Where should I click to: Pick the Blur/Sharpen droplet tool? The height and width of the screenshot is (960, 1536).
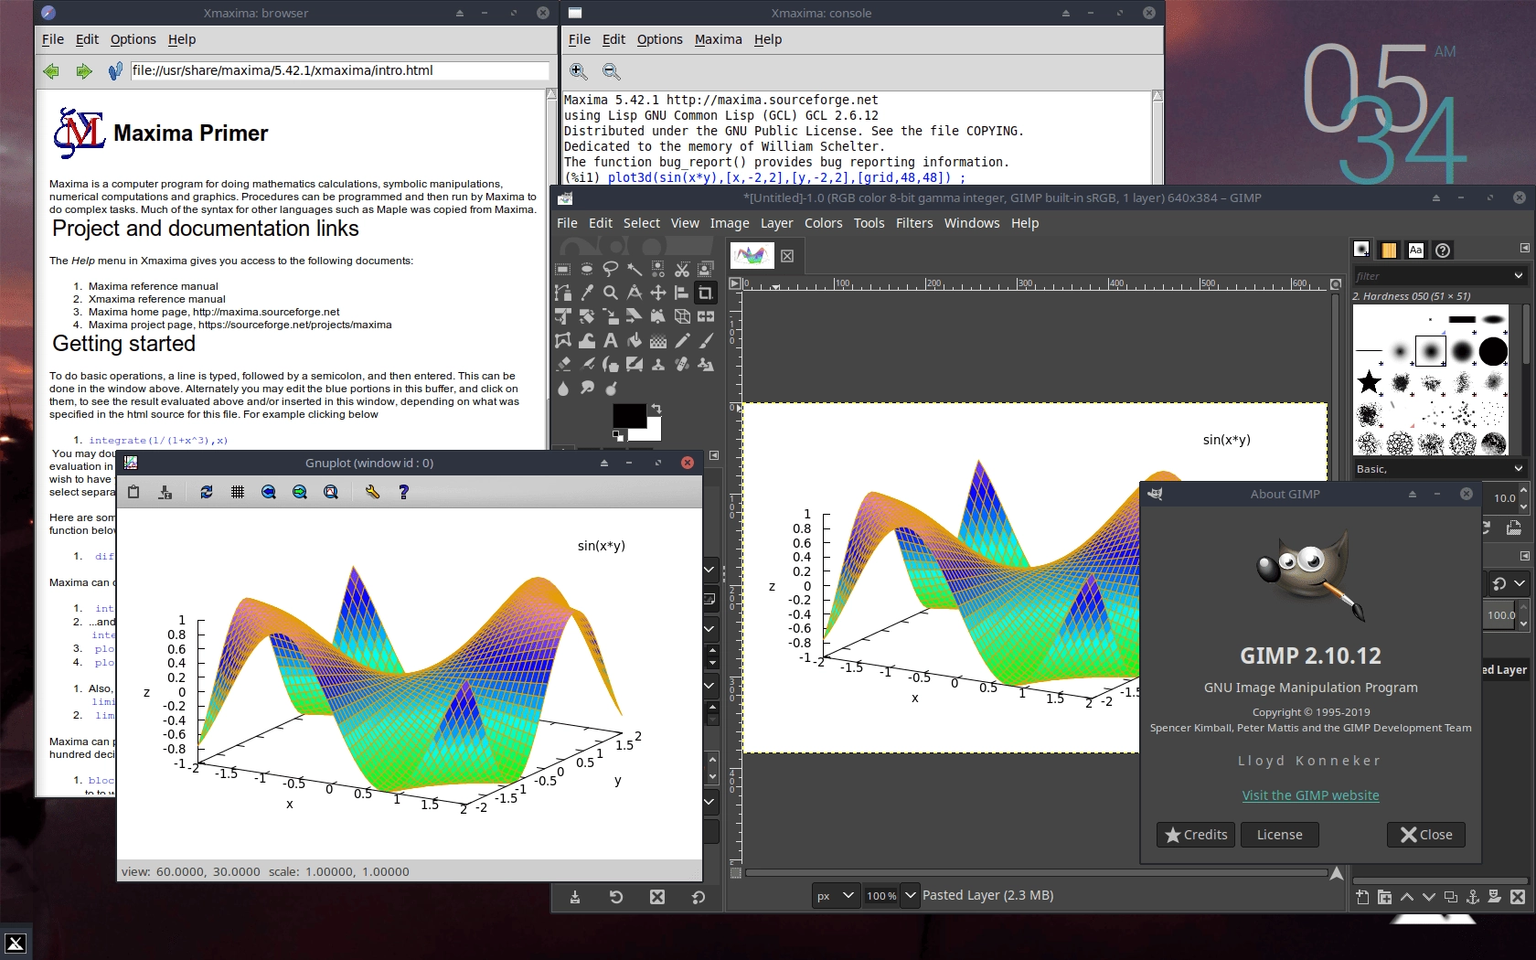(x=563, y=388)
